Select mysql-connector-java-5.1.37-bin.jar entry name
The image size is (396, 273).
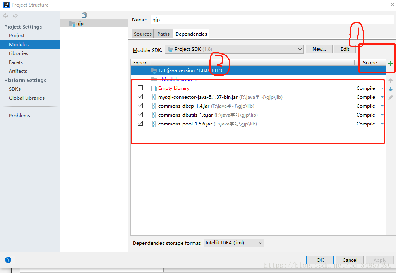coord(198,97)
